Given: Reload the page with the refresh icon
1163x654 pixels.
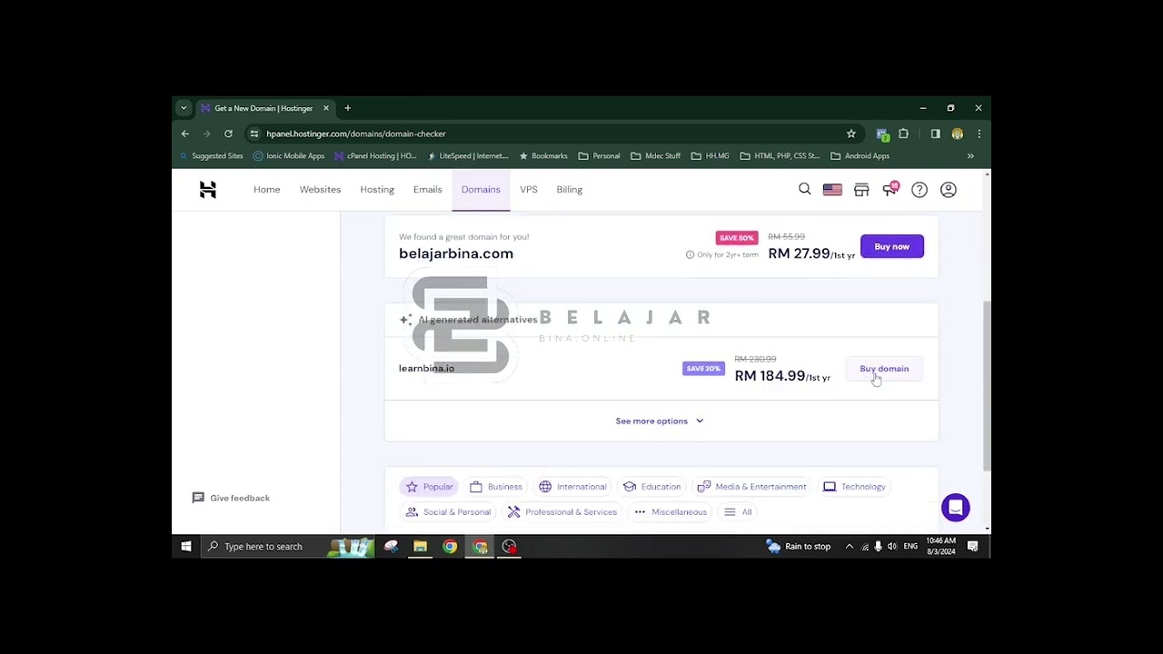Looking at the screenshot, I should pos(228,134).
